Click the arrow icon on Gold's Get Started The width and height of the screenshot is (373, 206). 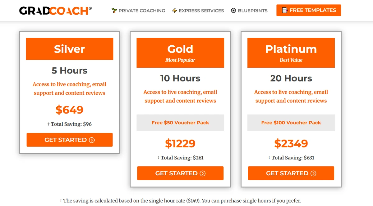(203, 173)
